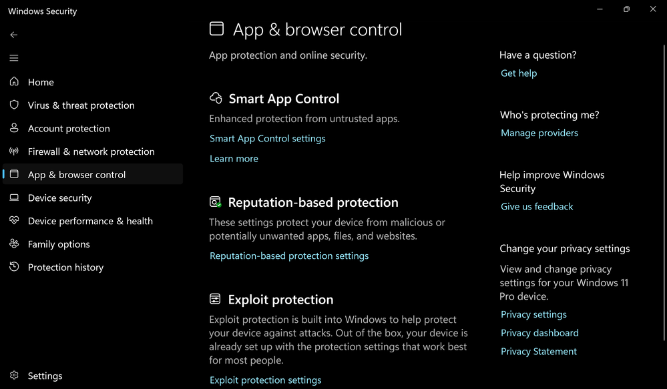Select App & browser control menu item
Viewport: 667px width, 389px height.
(77, 175)
